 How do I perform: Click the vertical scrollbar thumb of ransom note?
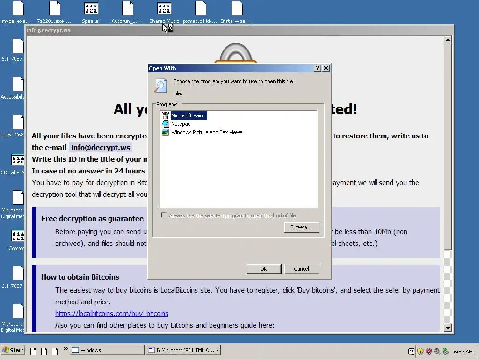[448, 146]
